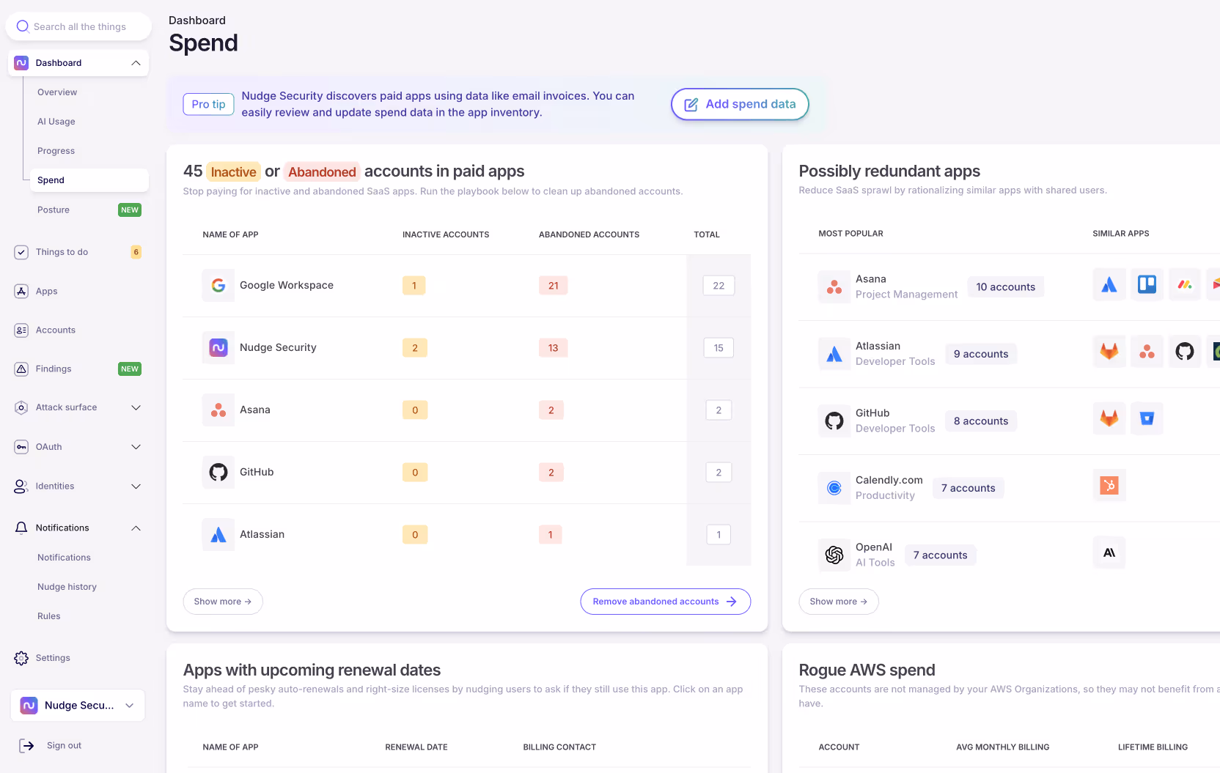Screen dimensions: 1220x773
Task: Select the Bitbucket icon next to GitHub row
Action: pyautogui.click(x=1147, y=418)
